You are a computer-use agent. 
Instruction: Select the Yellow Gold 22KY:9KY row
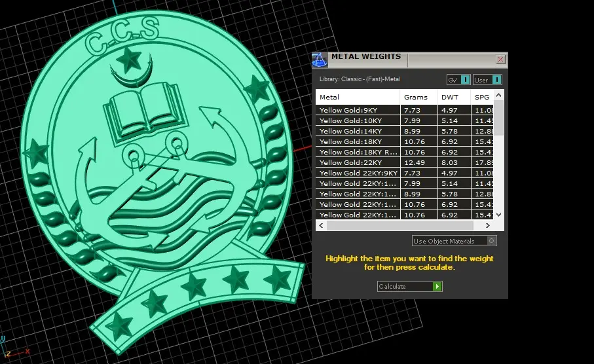click(404, 173)
